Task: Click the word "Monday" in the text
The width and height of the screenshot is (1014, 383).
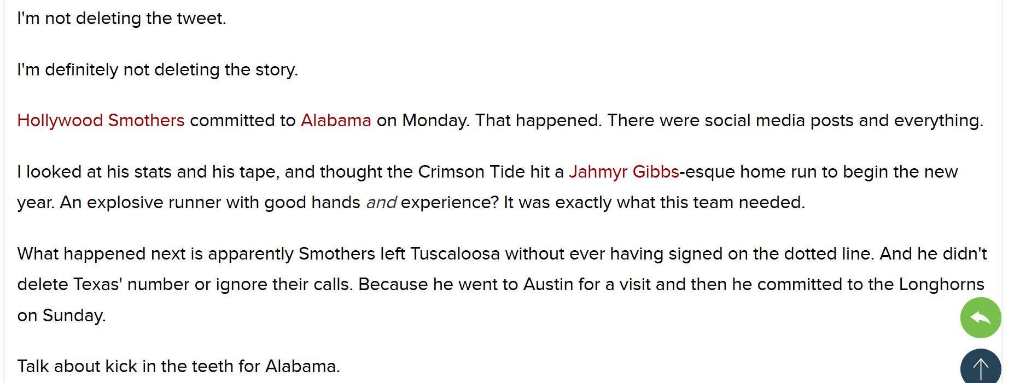Action: point(435,120)
